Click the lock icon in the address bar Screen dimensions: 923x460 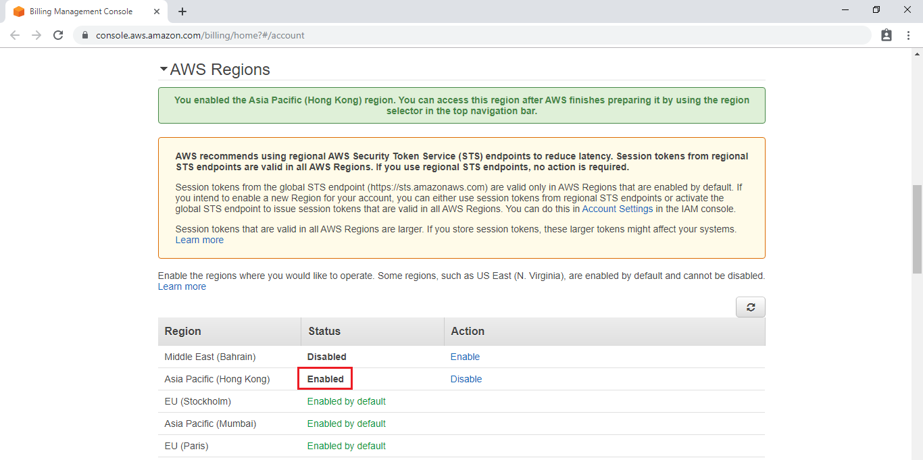coord(84,35)
